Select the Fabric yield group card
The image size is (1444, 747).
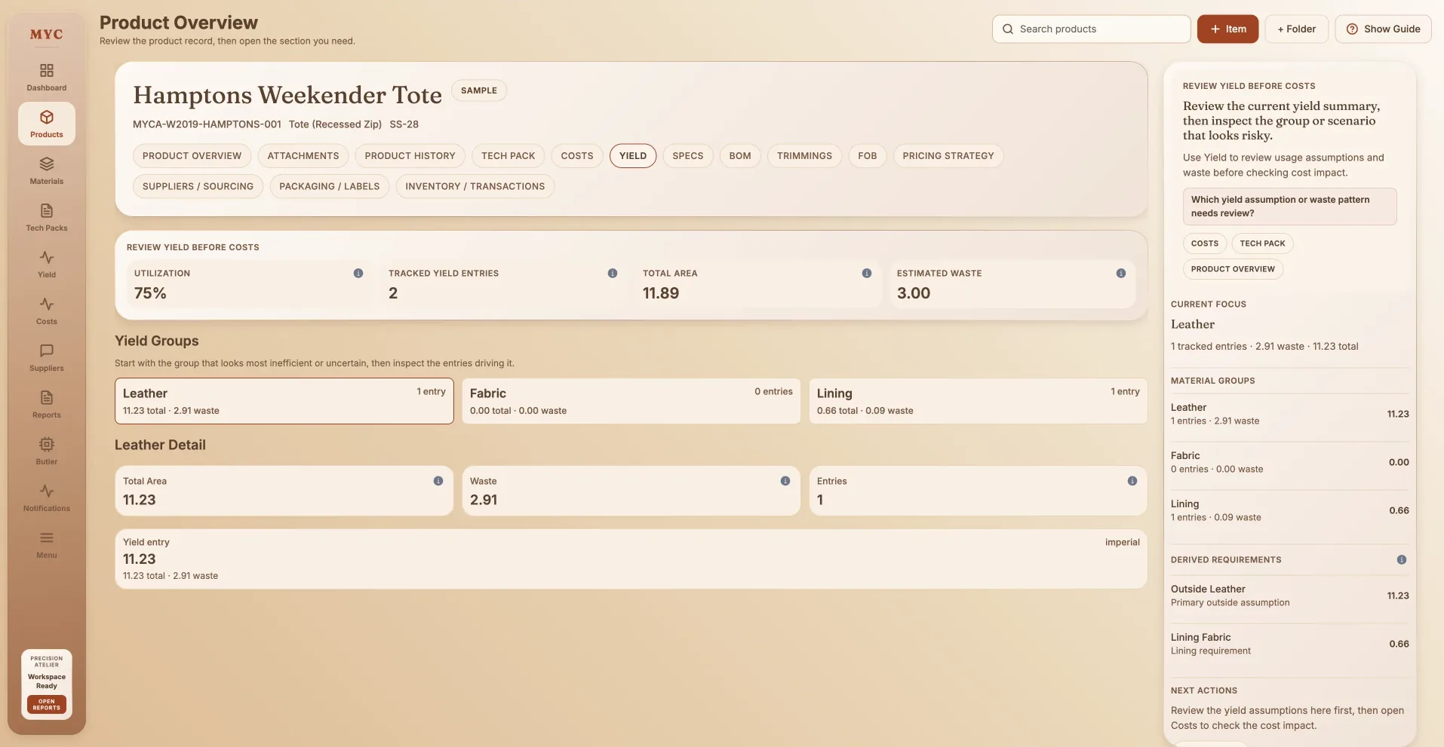coord(631,401)
